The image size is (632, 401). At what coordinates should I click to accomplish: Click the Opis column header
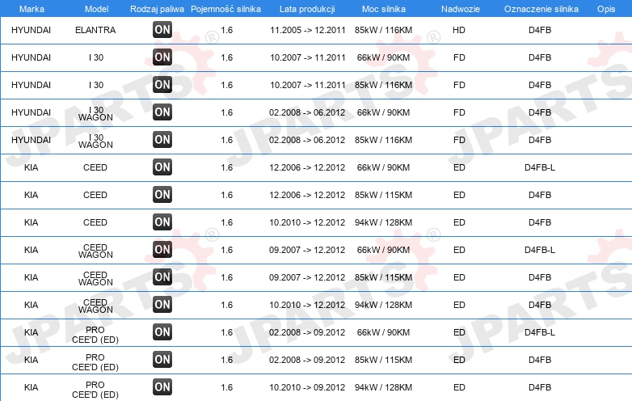tap(606, 9)
